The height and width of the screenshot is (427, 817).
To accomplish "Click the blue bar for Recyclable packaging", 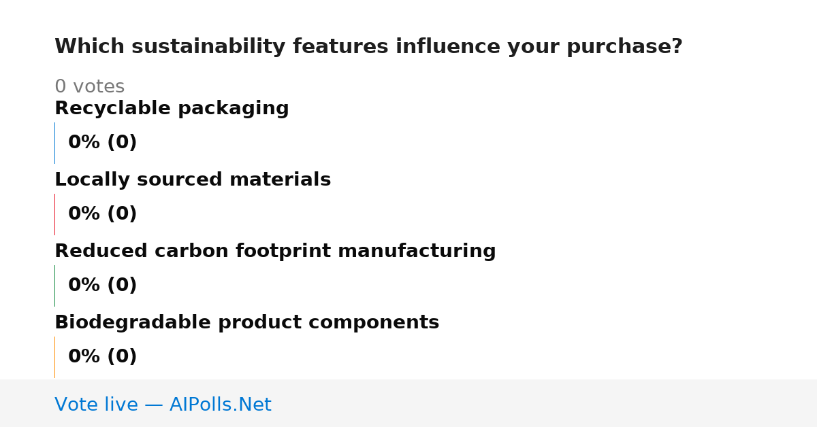I will [54, 143].
